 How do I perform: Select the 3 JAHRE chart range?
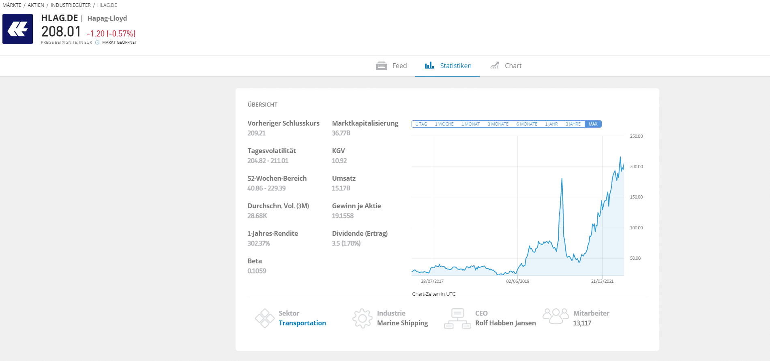(x=573, y=124)
